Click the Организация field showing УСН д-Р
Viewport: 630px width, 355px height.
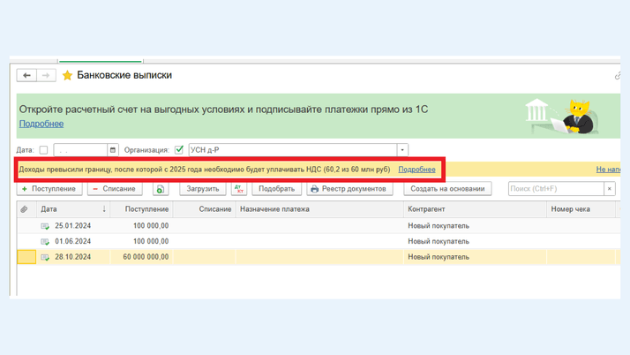click(293, 150)
